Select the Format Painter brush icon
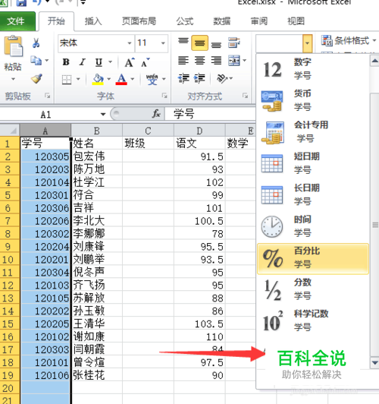 36,78
